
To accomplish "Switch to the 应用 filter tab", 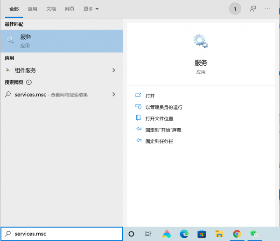I will (32, 9).
